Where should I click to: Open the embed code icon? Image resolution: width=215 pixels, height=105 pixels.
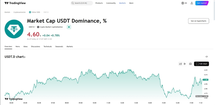[x=207, y=57]
